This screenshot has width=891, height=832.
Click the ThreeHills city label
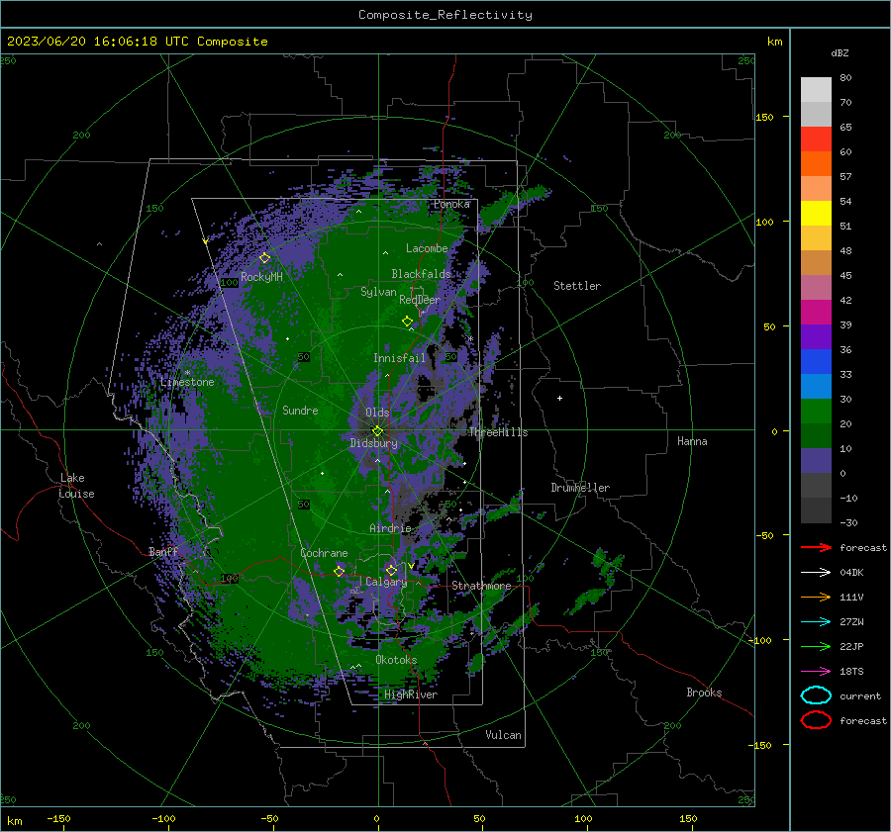[498, 432]
